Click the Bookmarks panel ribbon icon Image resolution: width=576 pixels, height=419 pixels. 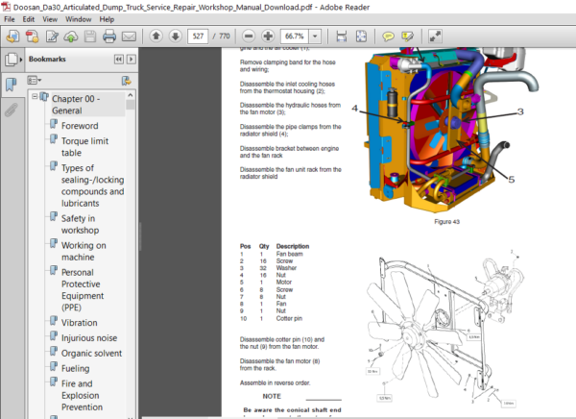point(12,85)
